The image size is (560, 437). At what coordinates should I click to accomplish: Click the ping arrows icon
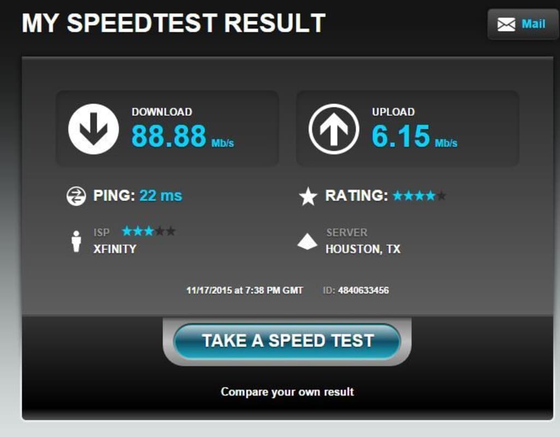pos(76,196)
